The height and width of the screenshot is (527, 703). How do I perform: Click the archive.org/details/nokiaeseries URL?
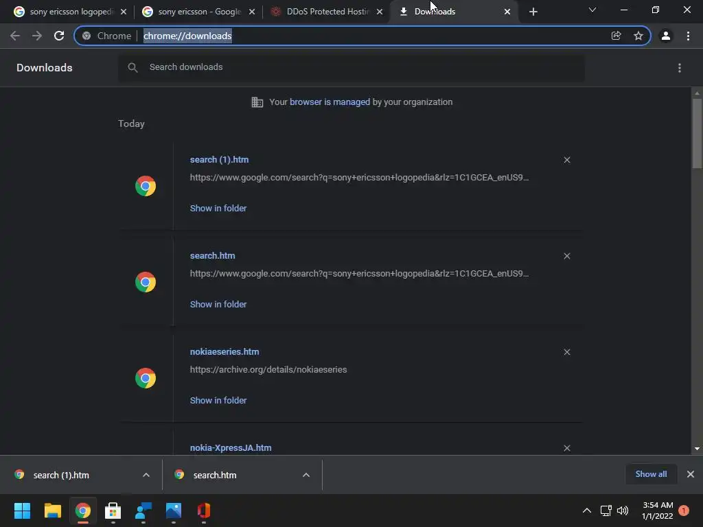(x=268, y=370)
